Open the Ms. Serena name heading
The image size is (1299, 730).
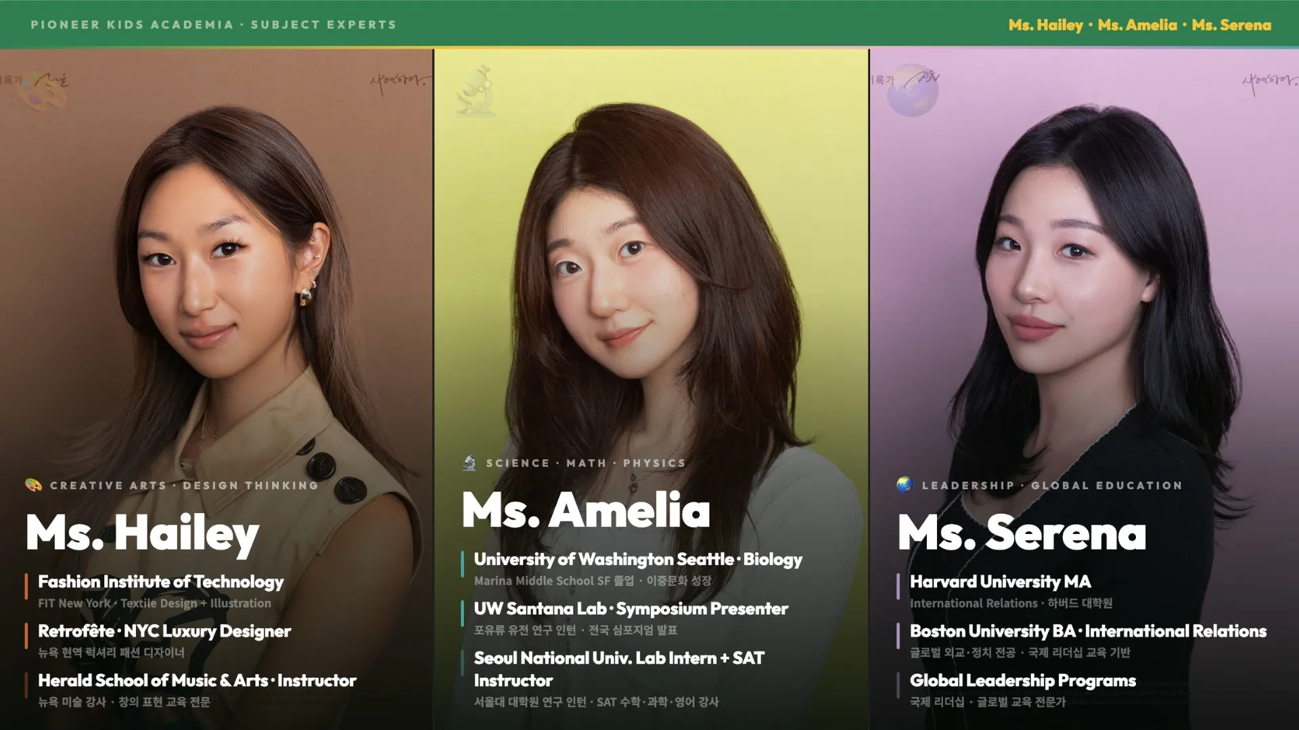pos(1022,533)
